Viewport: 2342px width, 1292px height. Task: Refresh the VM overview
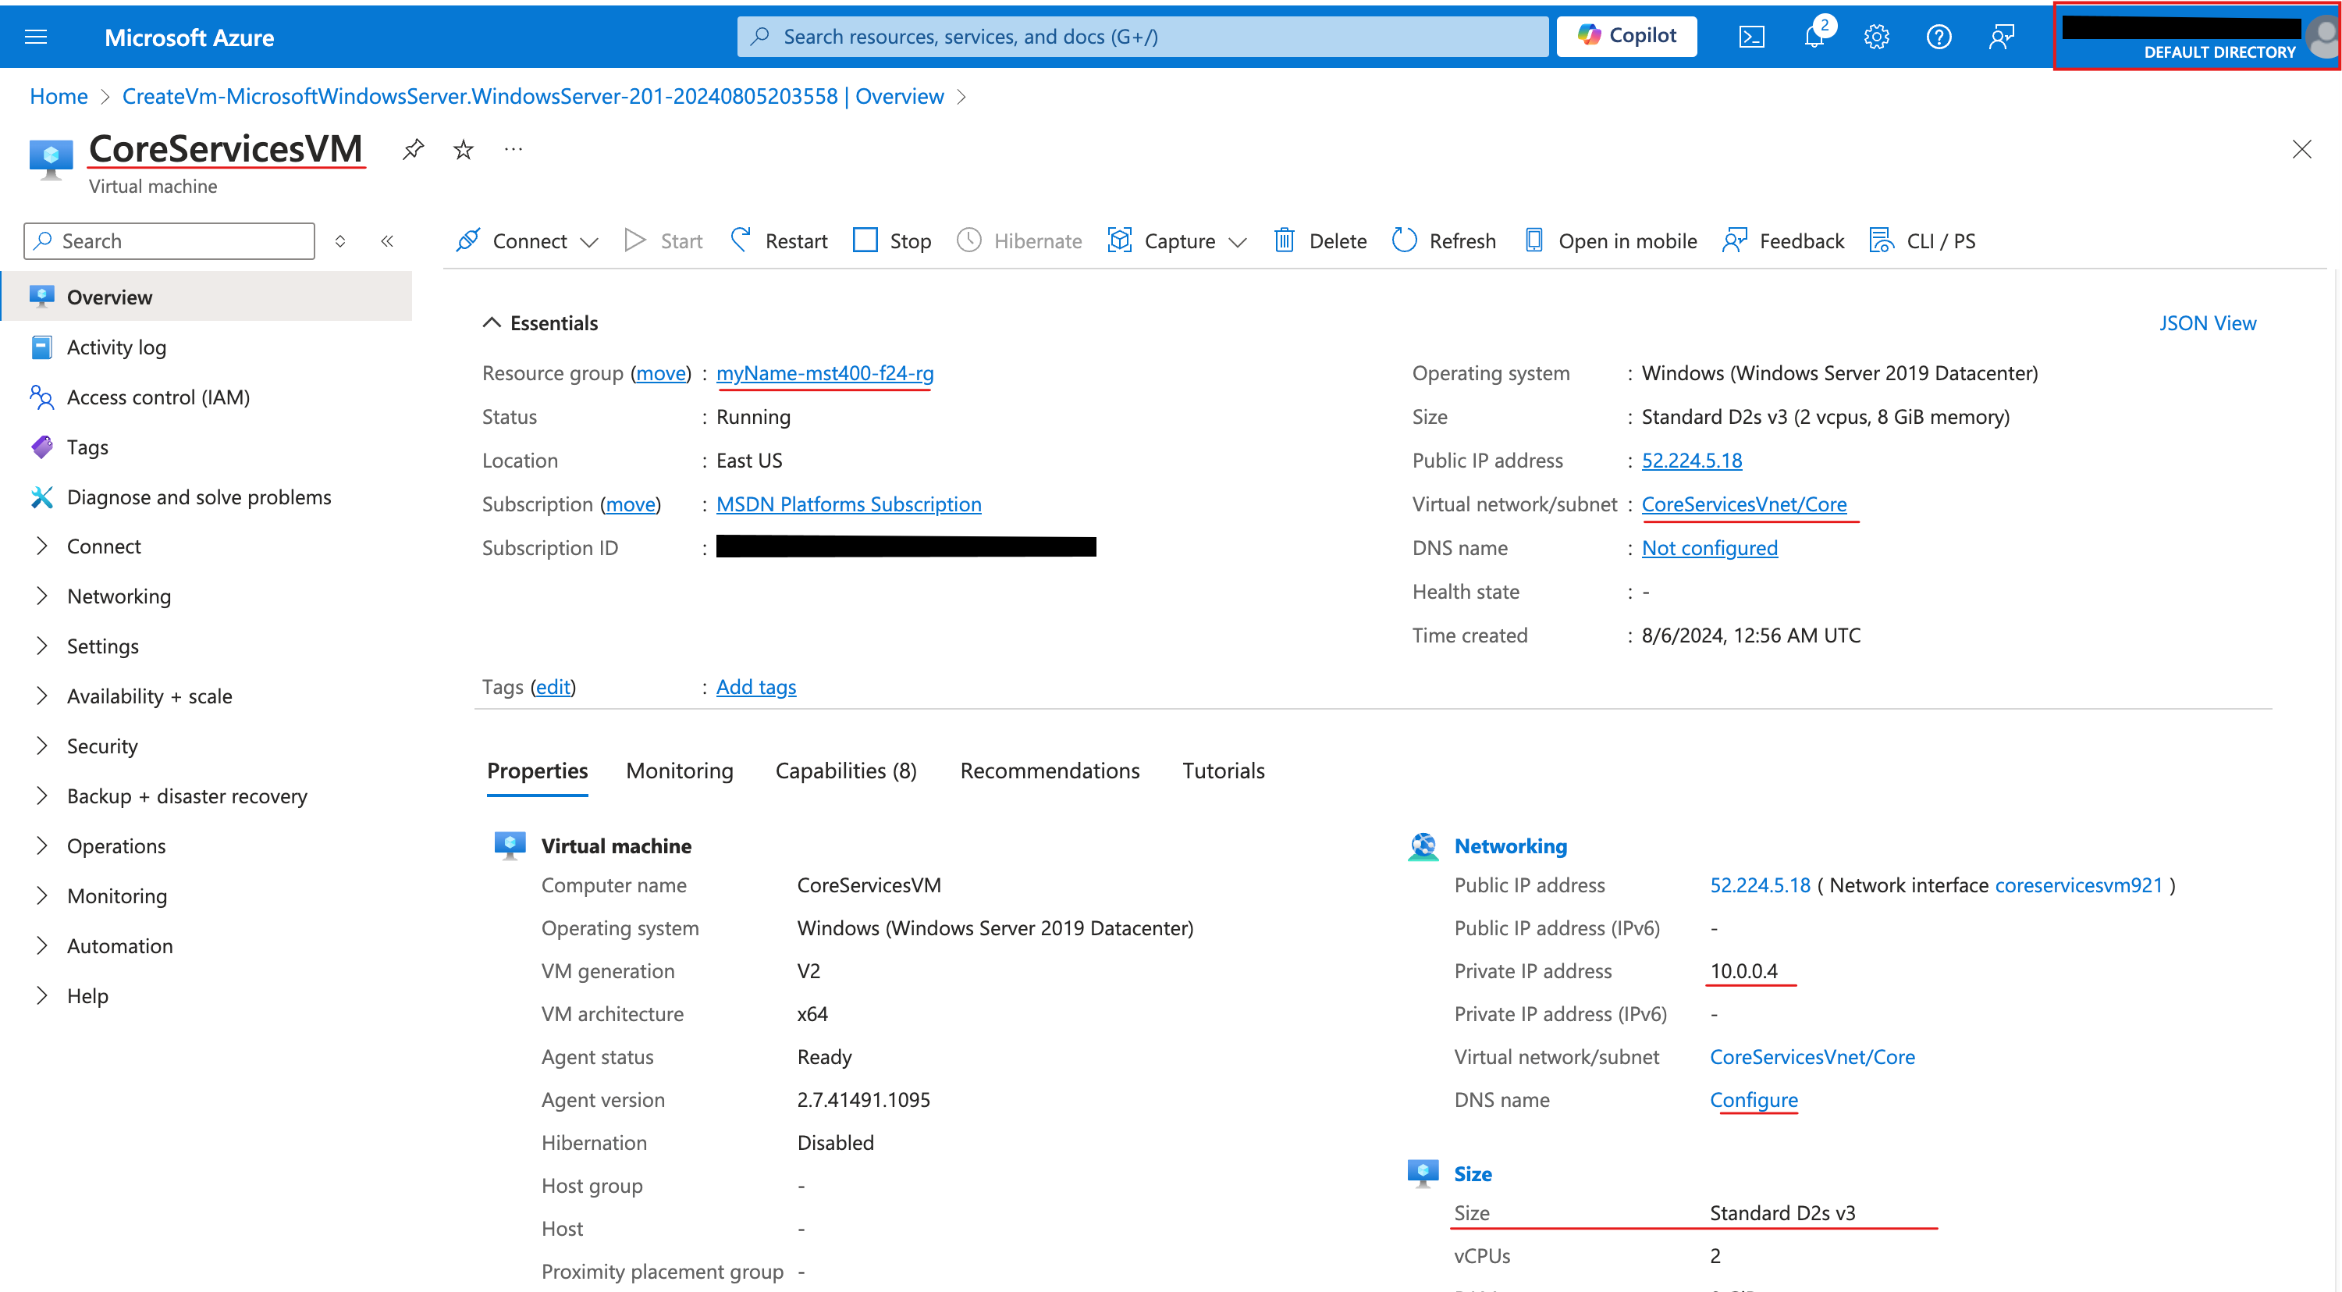1444,241
